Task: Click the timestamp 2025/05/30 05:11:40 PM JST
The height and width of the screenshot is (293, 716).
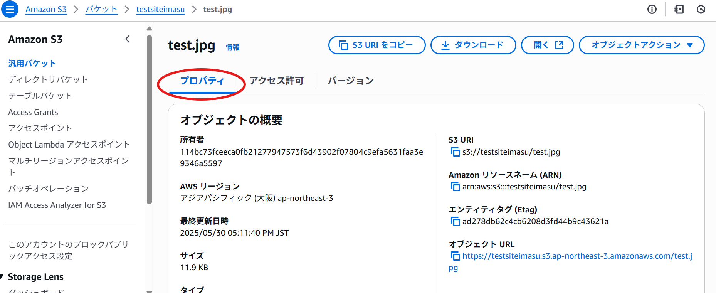Action: coord(234,233)
